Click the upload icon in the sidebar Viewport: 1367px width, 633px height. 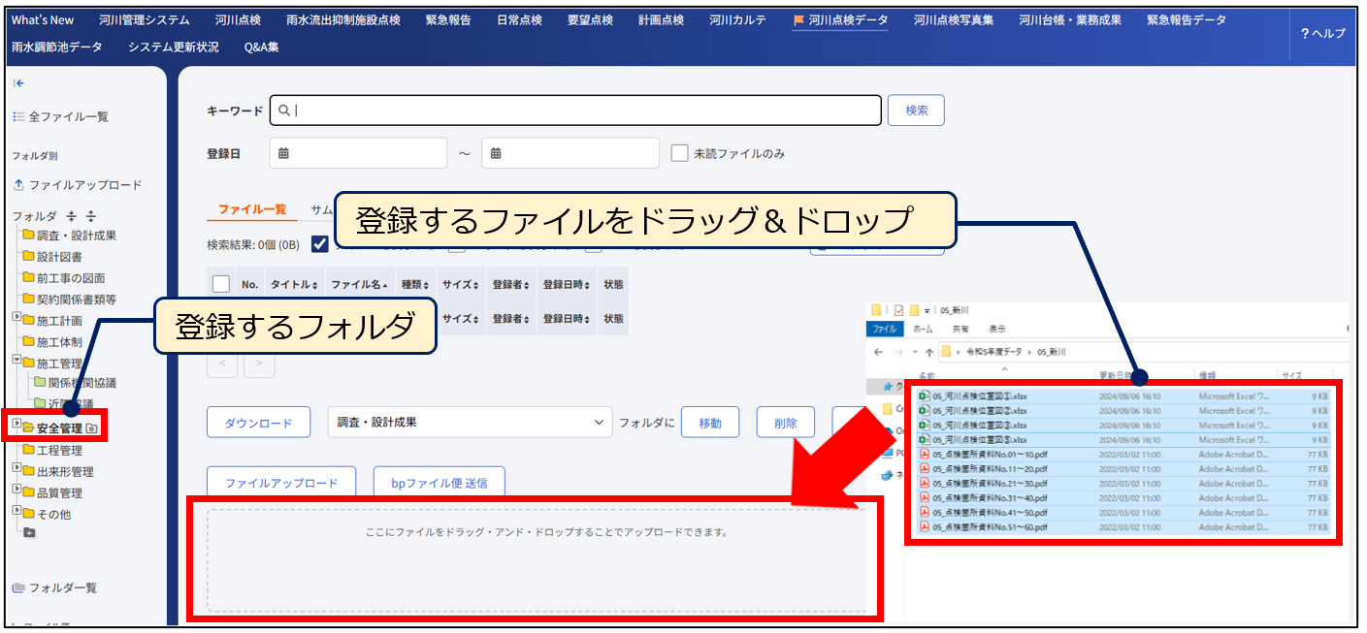(17, 184)
